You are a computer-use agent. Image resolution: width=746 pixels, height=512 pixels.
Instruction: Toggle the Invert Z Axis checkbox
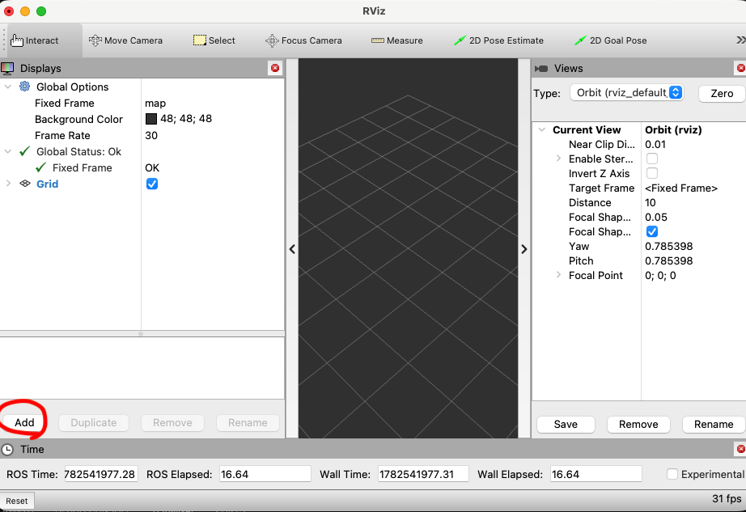pyautogui.click(x=652, y=173)
